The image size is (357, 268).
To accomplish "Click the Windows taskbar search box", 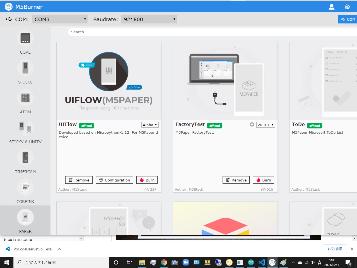I will tap(61, 262).
